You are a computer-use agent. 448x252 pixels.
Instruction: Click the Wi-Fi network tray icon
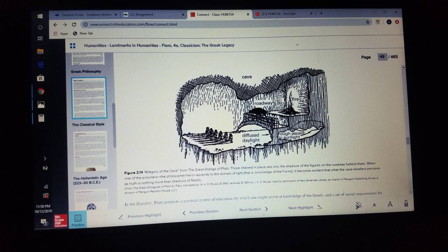coord(45,186)
